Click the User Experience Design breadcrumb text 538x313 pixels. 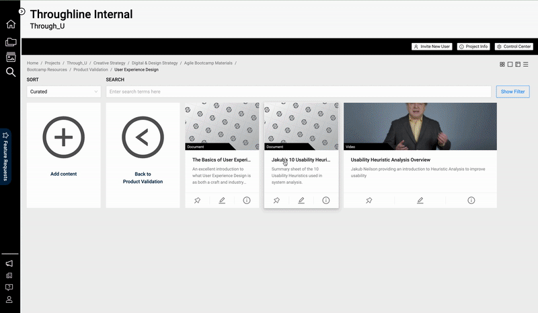click(x=137, y=70)
